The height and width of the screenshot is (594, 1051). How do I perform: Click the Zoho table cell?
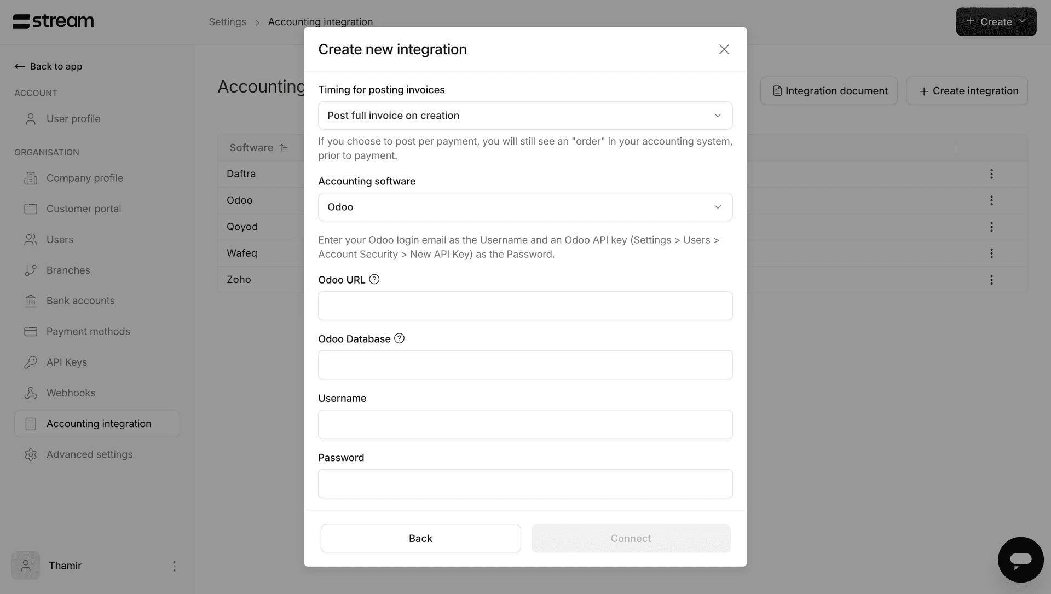[x=239, y=280]
